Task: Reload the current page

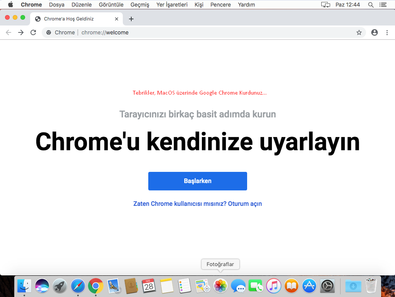Action: pyautogui.click(x=33, y=32)
